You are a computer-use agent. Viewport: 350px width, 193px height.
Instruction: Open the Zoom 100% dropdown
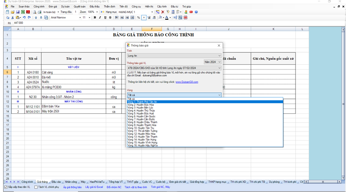tap(97, 12)
